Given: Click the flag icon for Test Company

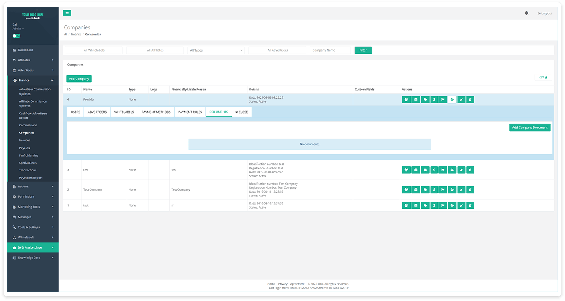Looking at the screenshot, I should coord(443,190).
